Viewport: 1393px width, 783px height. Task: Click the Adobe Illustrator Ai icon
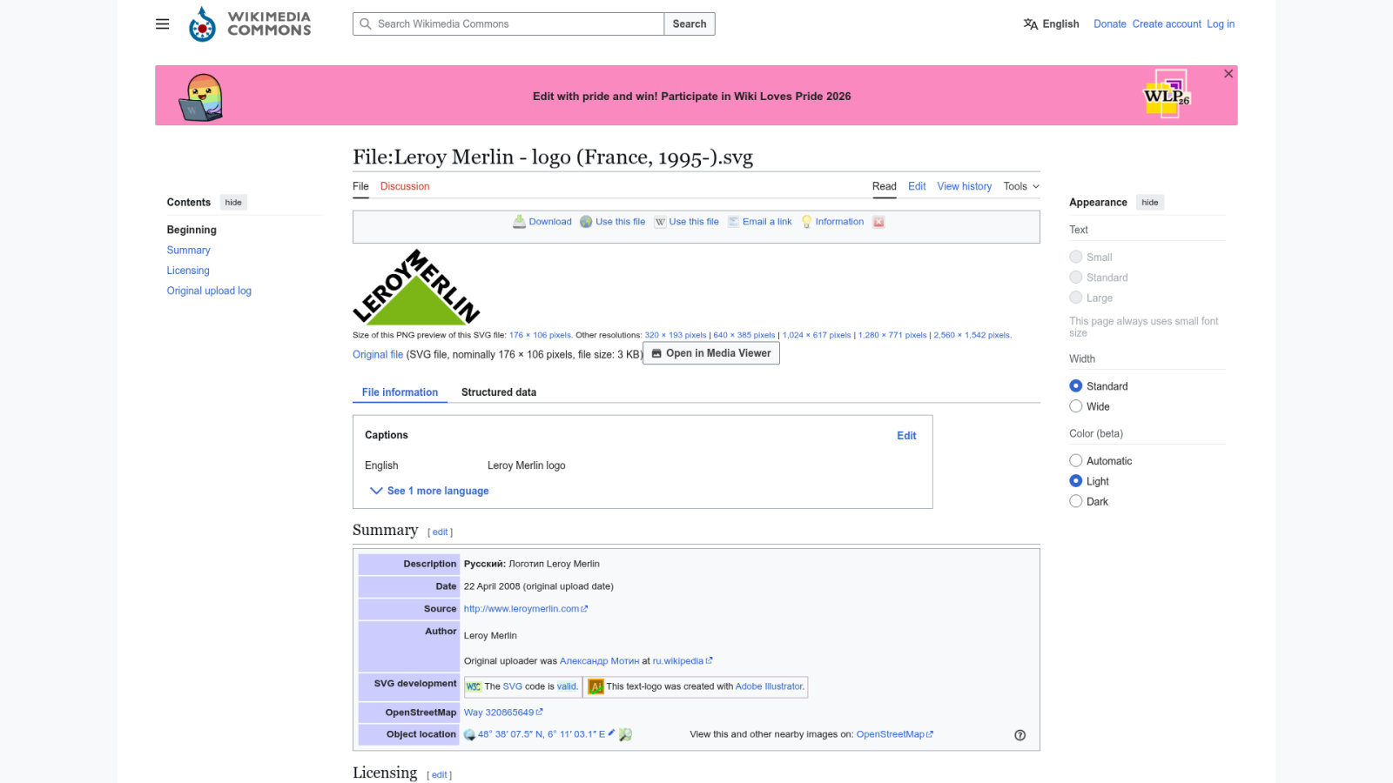(x=596, y=686)
